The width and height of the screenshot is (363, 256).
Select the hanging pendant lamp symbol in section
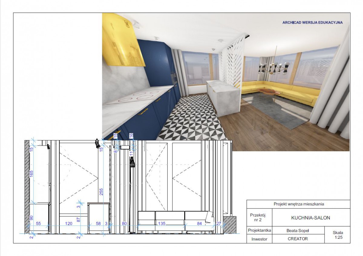pyautogui.click(x=132, y=163)
